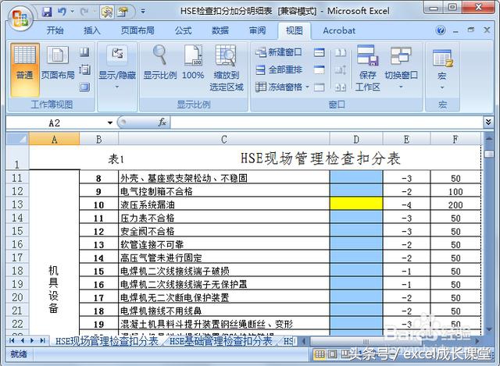
Task: Select the 普通 normal view icon
Action: coord(24,62)
